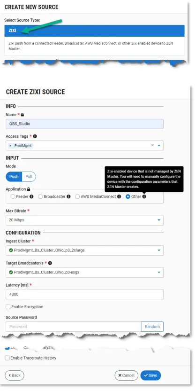This screenshot has height=391, width=196.
Task: Click the CREATE ZIXI SOURCE heading
Action: pyautogui.click(x=35, y=92)
